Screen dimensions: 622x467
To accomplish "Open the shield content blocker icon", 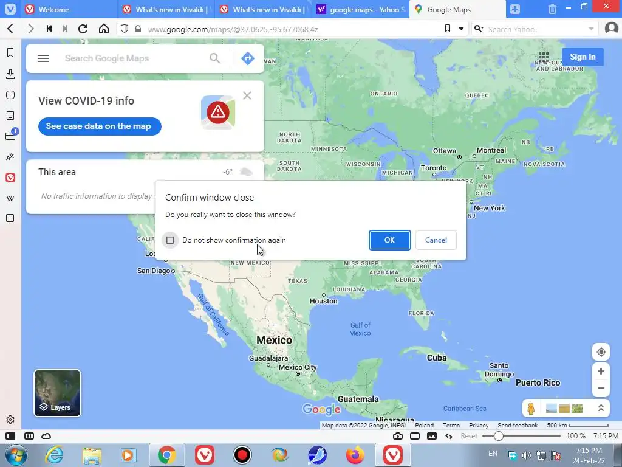I will point(125,29).
